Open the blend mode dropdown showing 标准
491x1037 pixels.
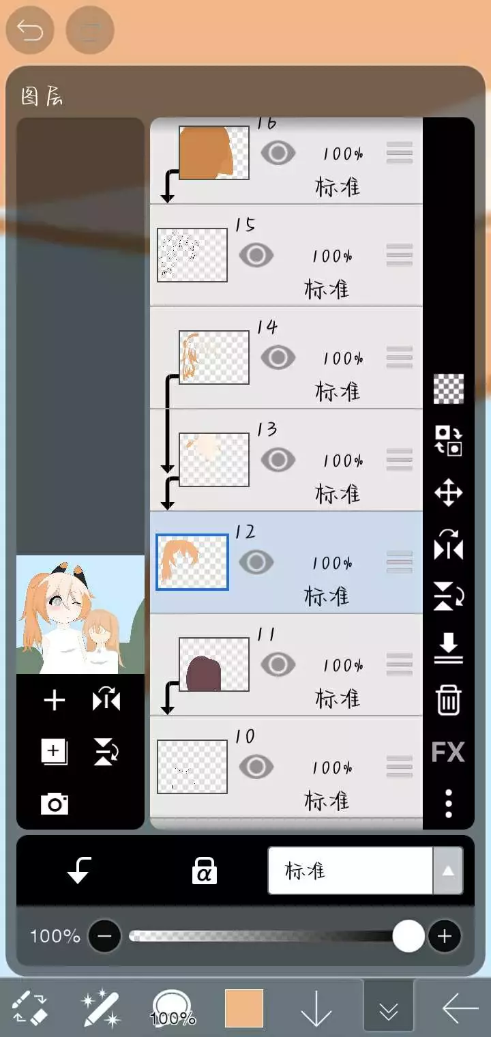pos(366,871)
